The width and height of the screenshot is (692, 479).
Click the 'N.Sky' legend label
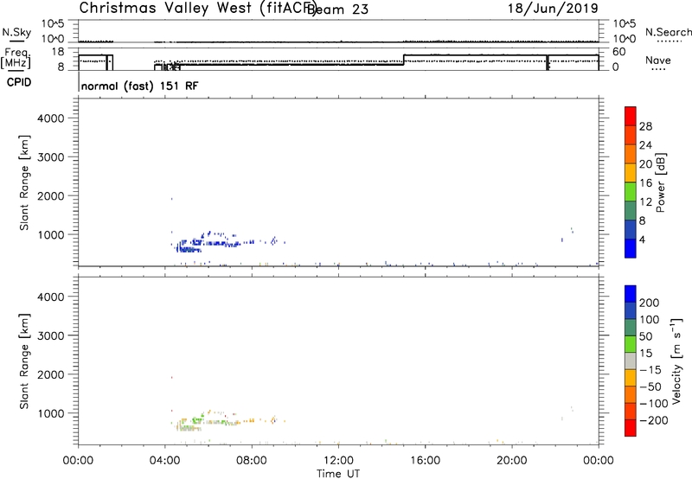point(16,32)
